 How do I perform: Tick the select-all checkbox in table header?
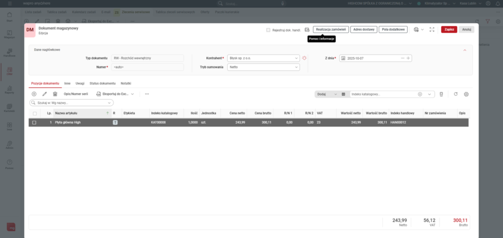(35, 114)
